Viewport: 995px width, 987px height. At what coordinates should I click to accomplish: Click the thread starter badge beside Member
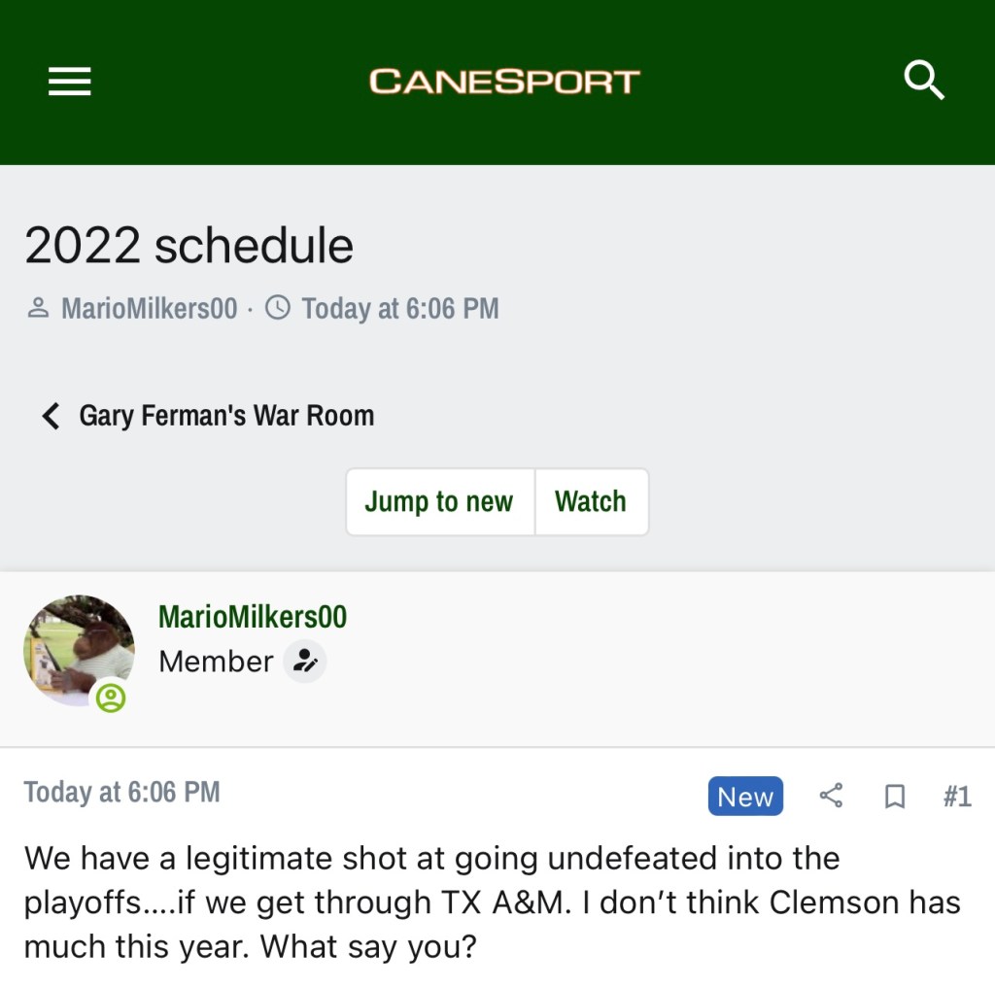[x=305, y=662]
